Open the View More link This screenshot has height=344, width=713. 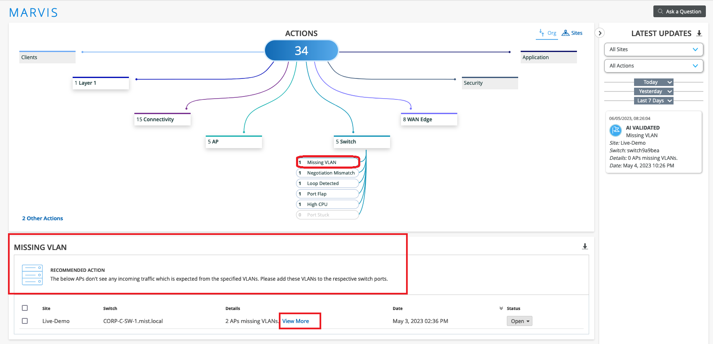pos(296,321)
